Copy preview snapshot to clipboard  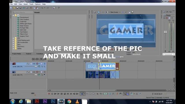(x=129, y=12)
